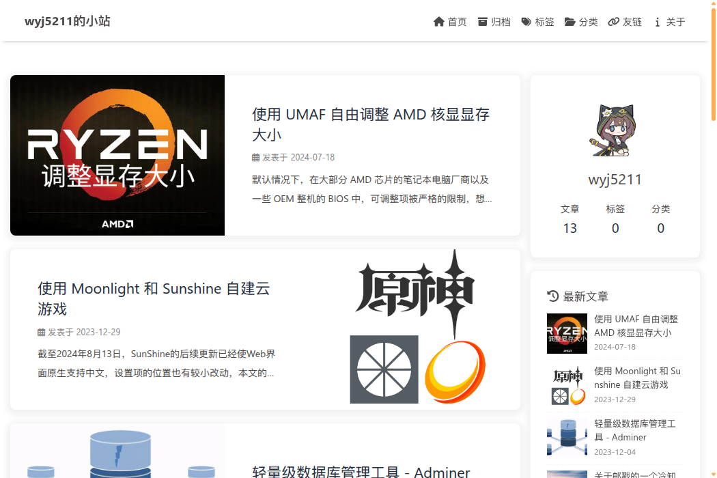Image resolution: width=717 pixels, height=478 pixels.
Task: Click the info icon beside 关于
Action: pos(658,22)
